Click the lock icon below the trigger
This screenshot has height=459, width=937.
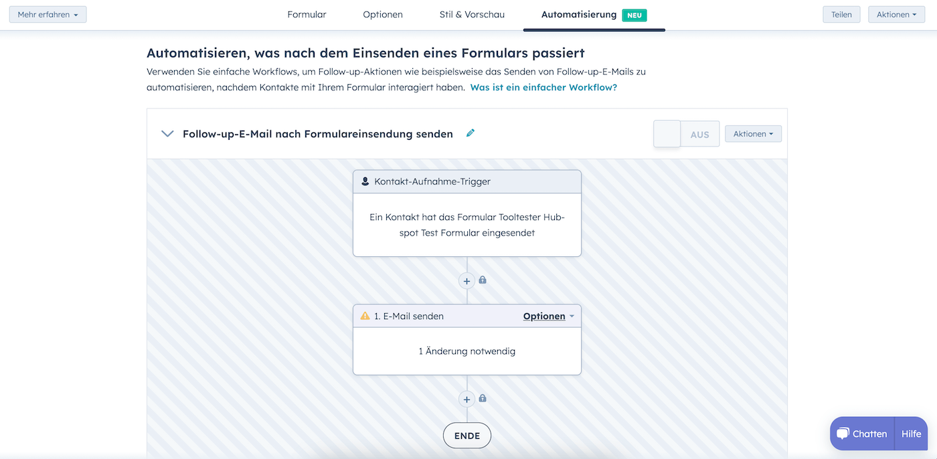click(483, 280)
